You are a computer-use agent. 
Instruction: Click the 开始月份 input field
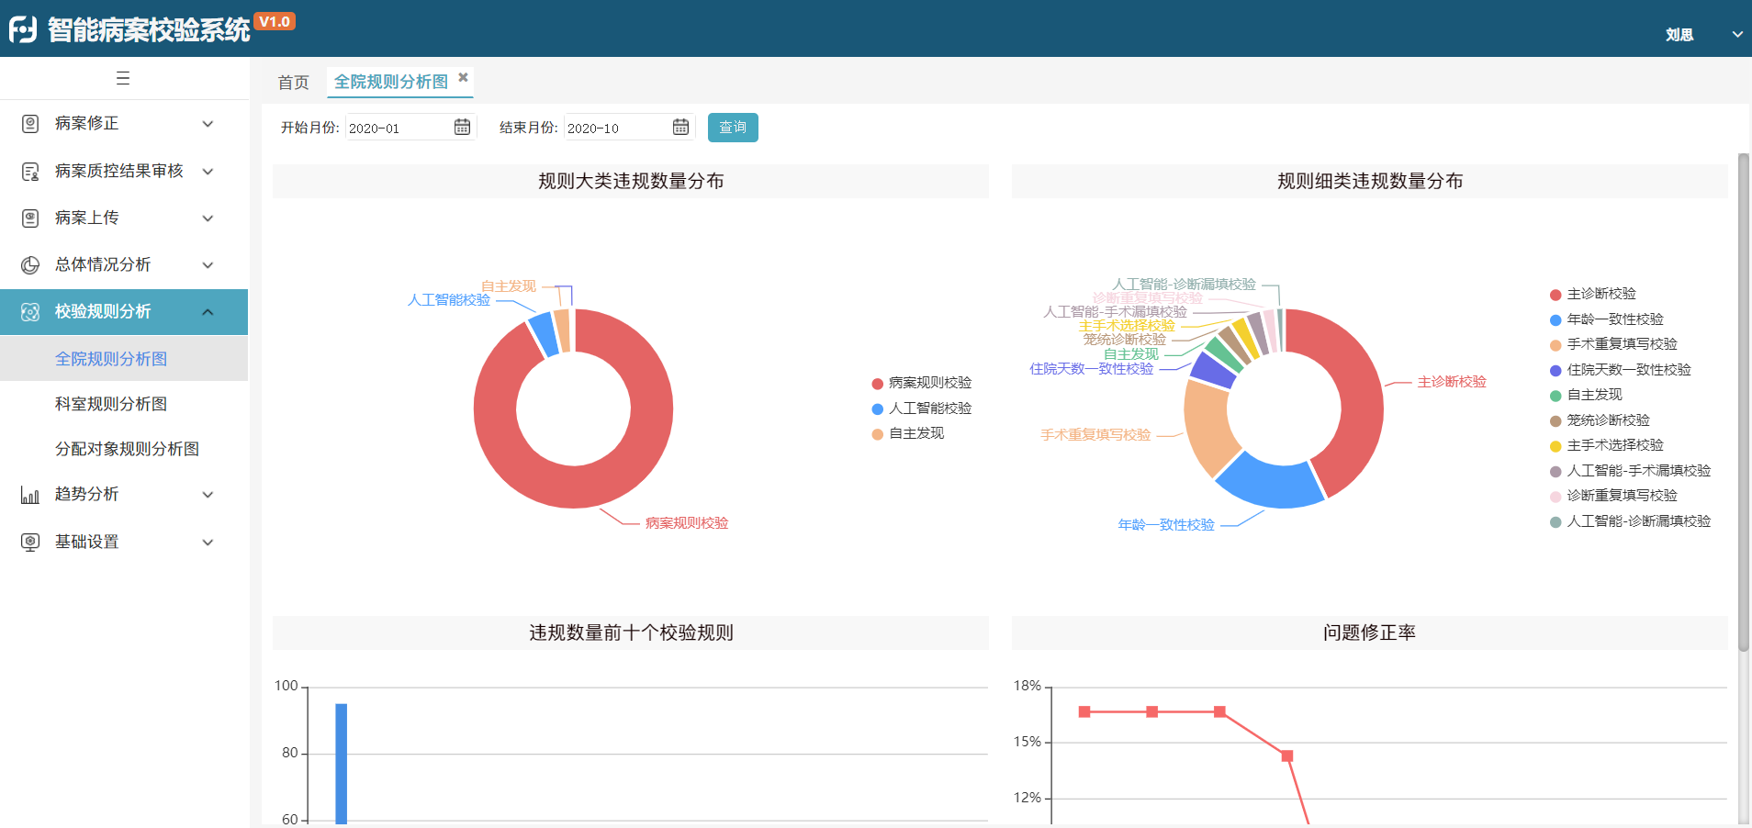coord(410,128)
